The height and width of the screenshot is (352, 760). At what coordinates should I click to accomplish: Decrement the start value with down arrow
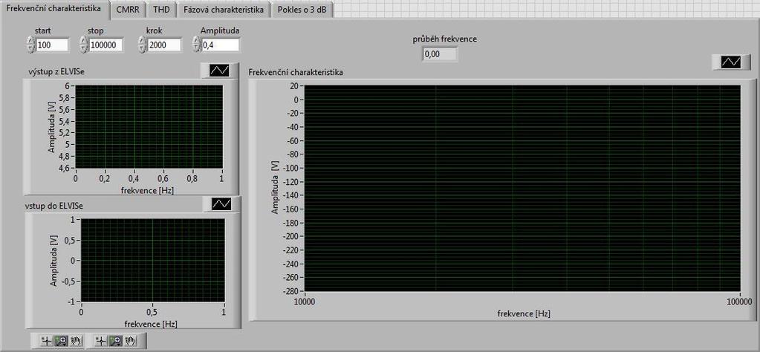click(31, 48)
